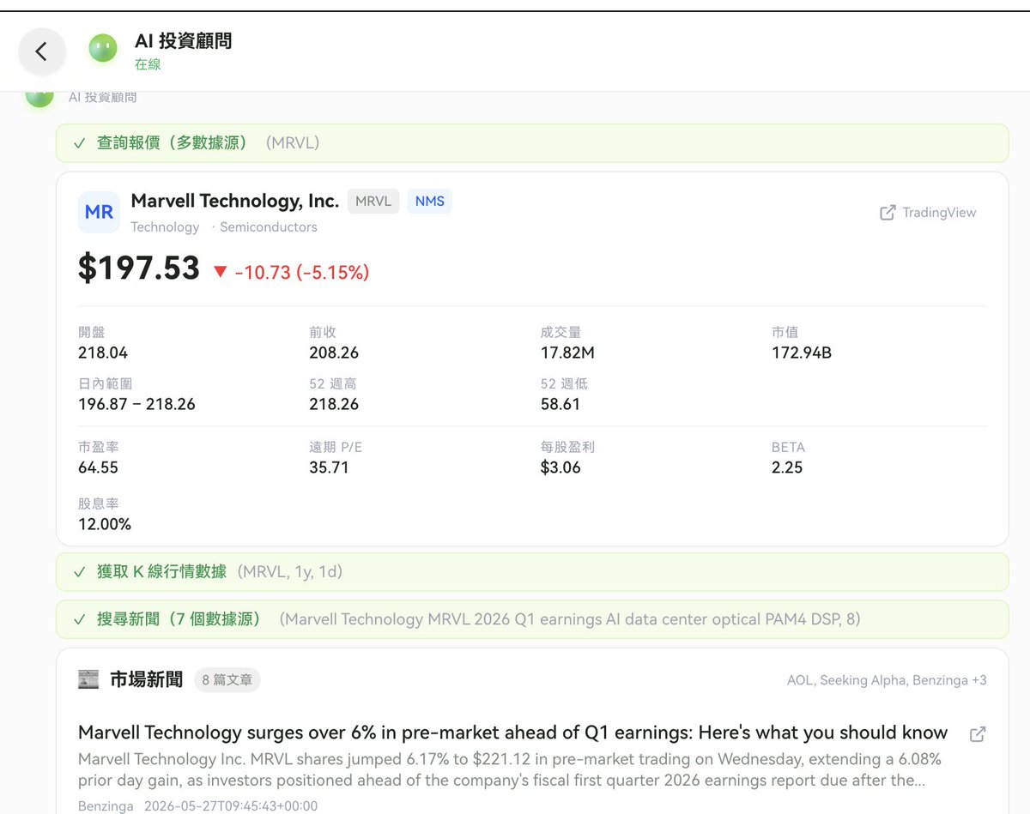Click the 開盤 value 218.04
Screen dimensions: 1030x814
coord(103,353)
